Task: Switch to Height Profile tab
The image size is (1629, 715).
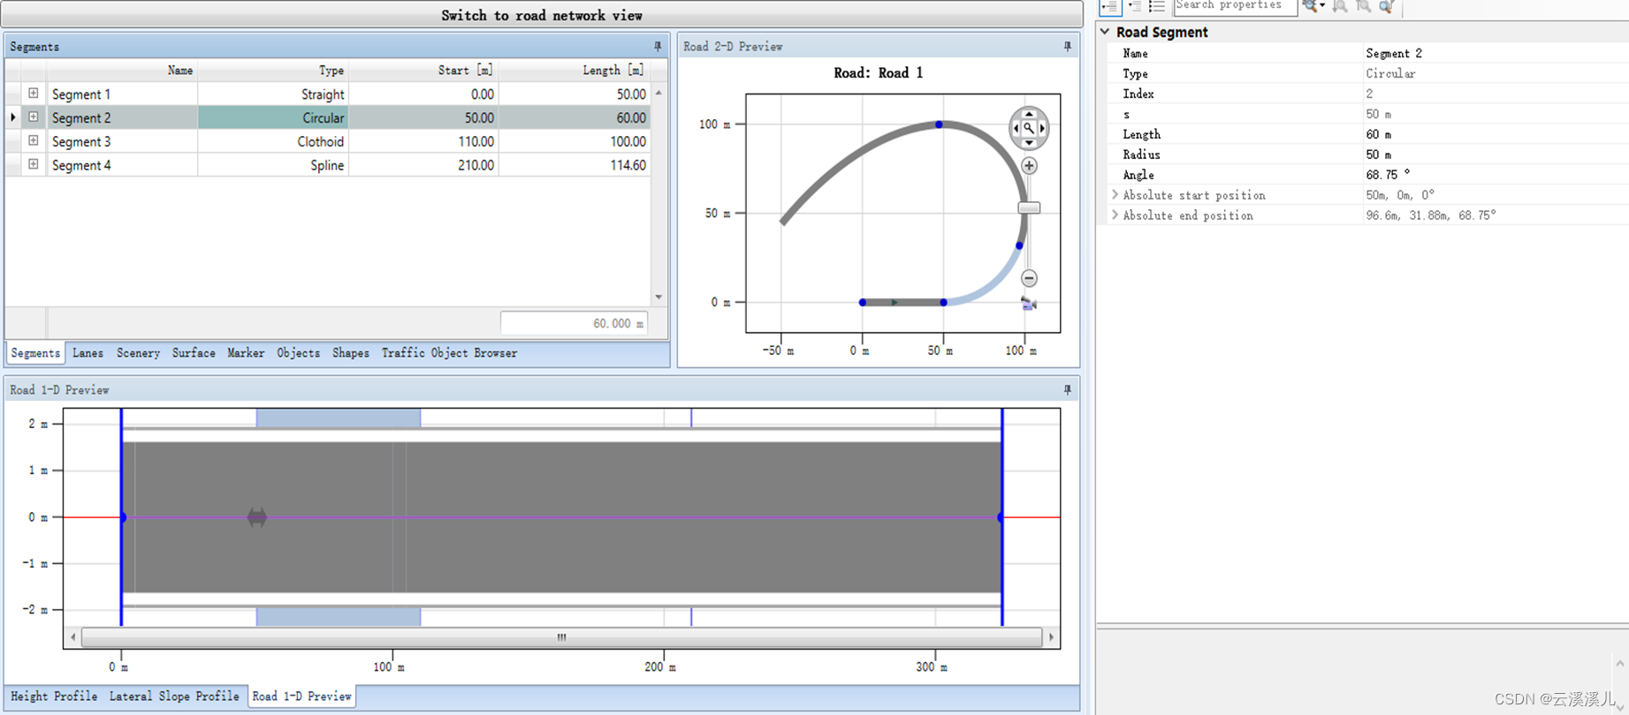Action: coord(54,696)
